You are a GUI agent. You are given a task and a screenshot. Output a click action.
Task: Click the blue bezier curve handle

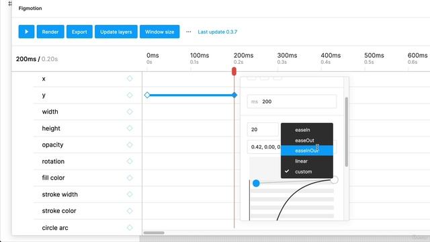256,183
